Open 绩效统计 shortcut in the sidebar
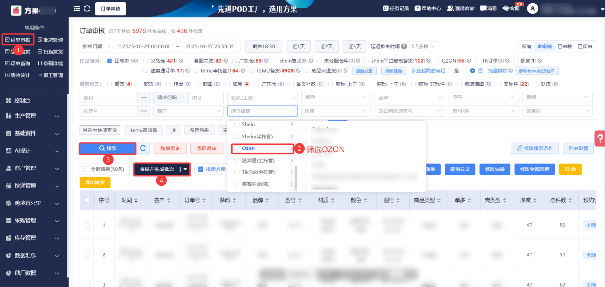The image size is (605, 287). point(17,75)
